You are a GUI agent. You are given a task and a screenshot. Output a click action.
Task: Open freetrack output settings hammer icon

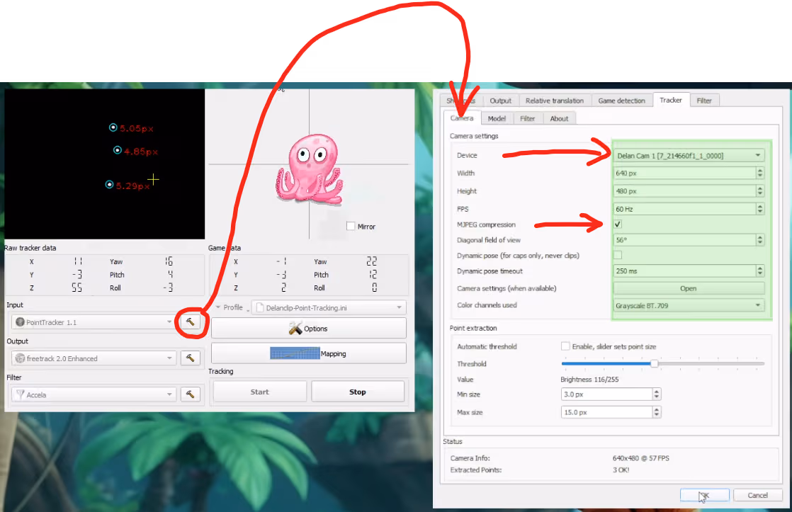[190, 358]
